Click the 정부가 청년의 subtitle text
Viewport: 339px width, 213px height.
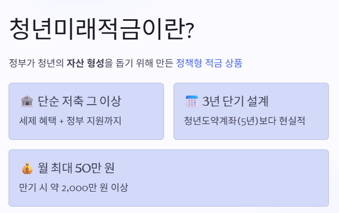click(36, 63)
